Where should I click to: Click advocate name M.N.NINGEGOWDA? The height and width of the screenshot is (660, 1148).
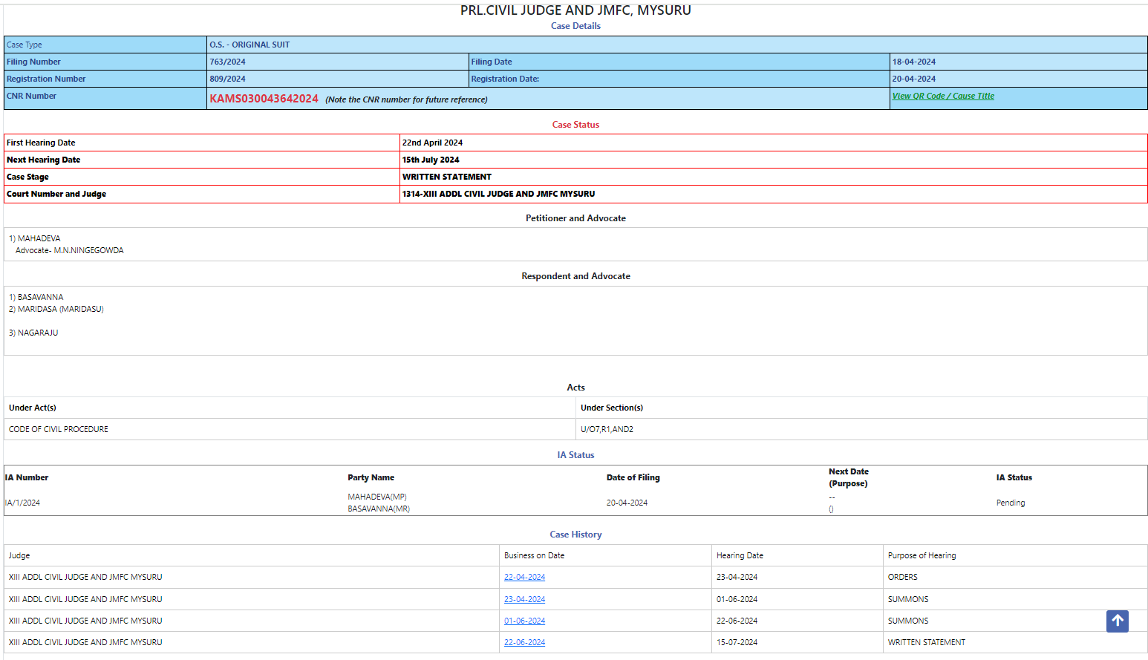pyautogui.click(x=88, y=250)
